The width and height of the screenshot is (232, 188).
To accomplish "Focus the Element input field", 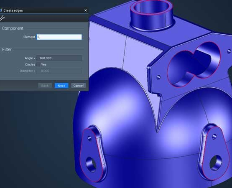I will tap(59, 37).
